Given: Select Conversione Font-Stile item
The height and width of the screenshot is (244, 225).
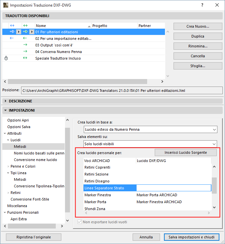Looking at the screenshot, I should (x=30, y=199).
